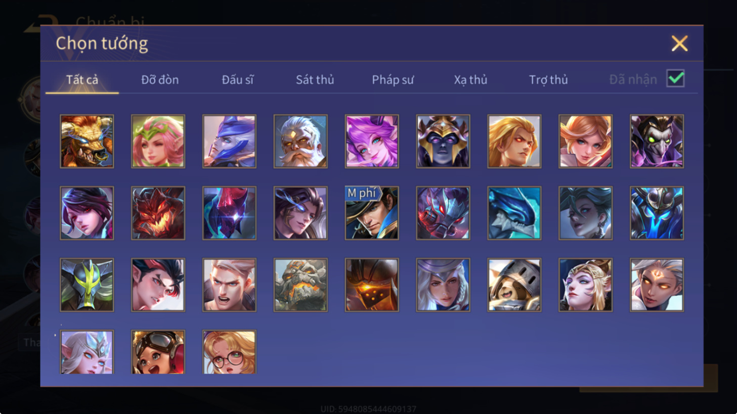Switch to the Đỡ đòn tab
This screenshot has height=414, width=737.
pos(160,79)
